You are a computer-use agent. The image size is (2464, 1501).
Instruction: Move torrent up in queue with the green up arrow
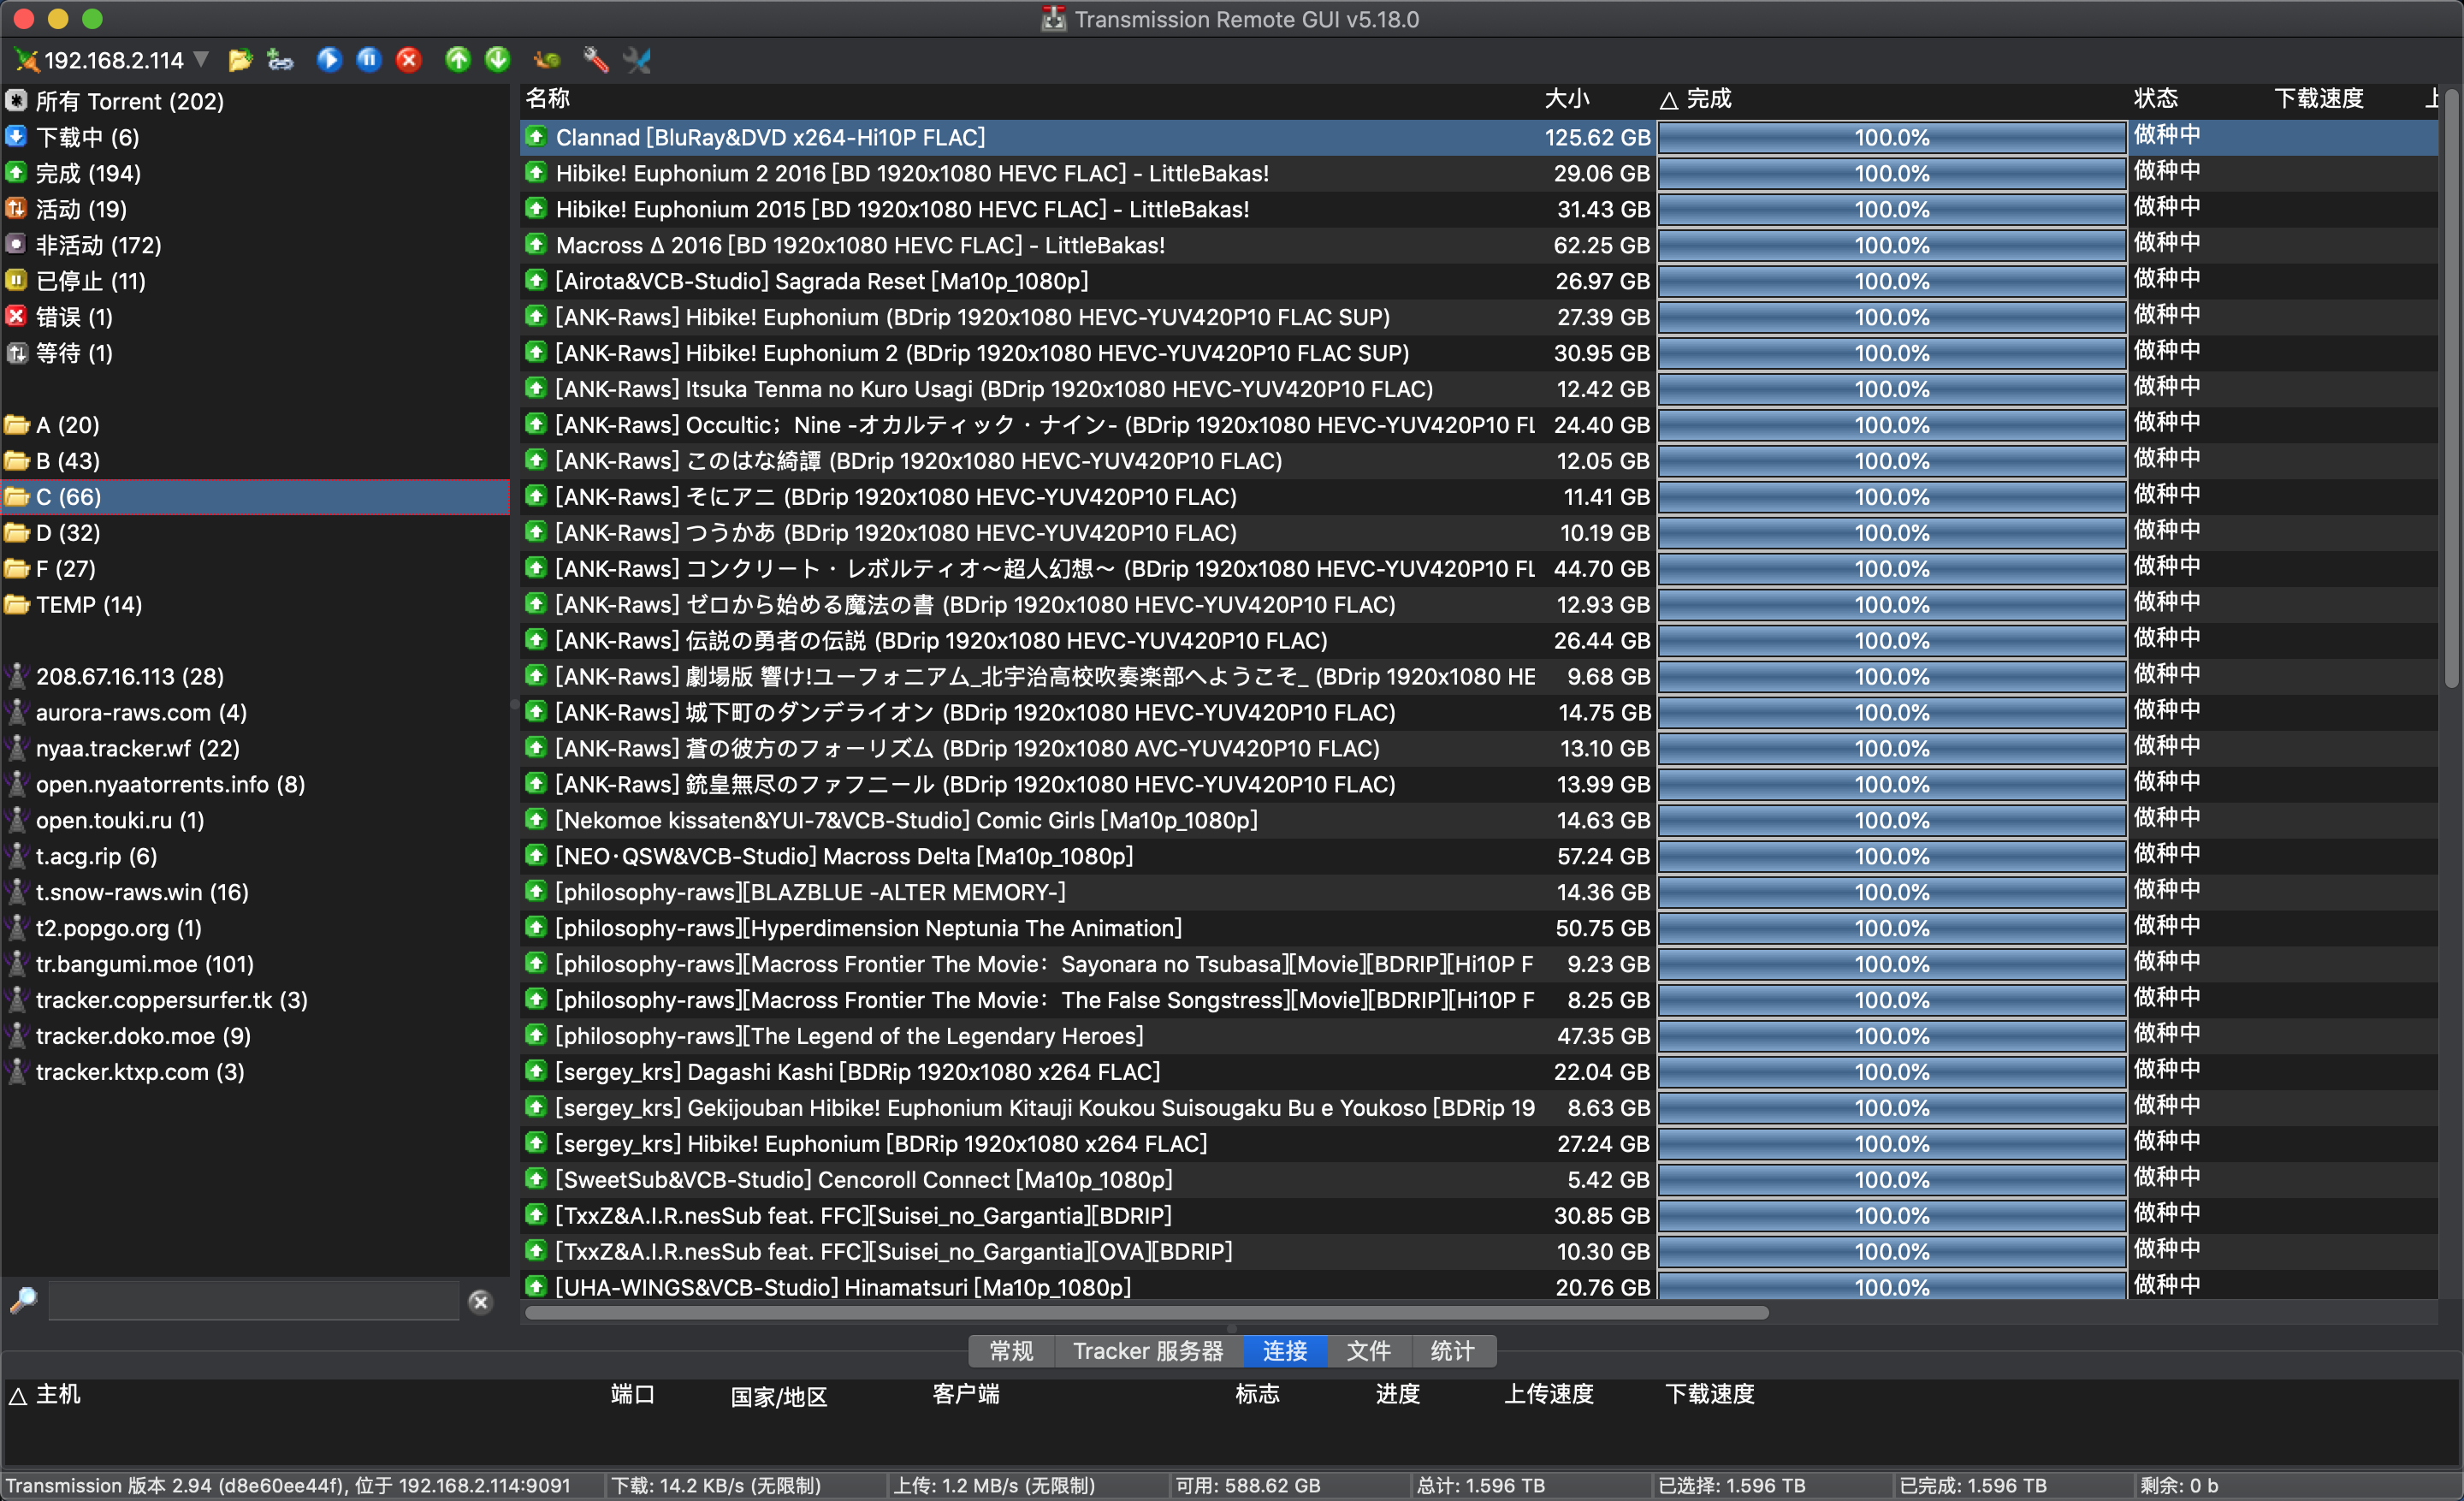458,60
